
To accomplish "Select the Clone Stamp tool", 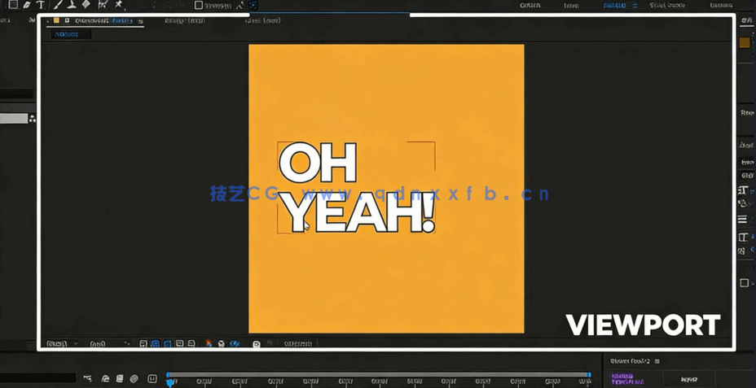I will click(x=72, y=5).
